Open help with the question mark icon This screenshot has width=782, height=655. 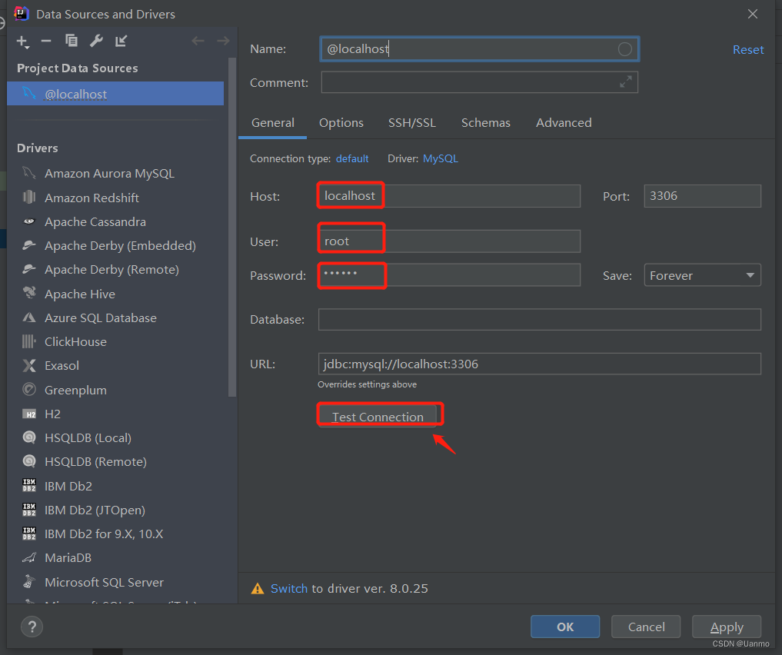tap(32, 627)
